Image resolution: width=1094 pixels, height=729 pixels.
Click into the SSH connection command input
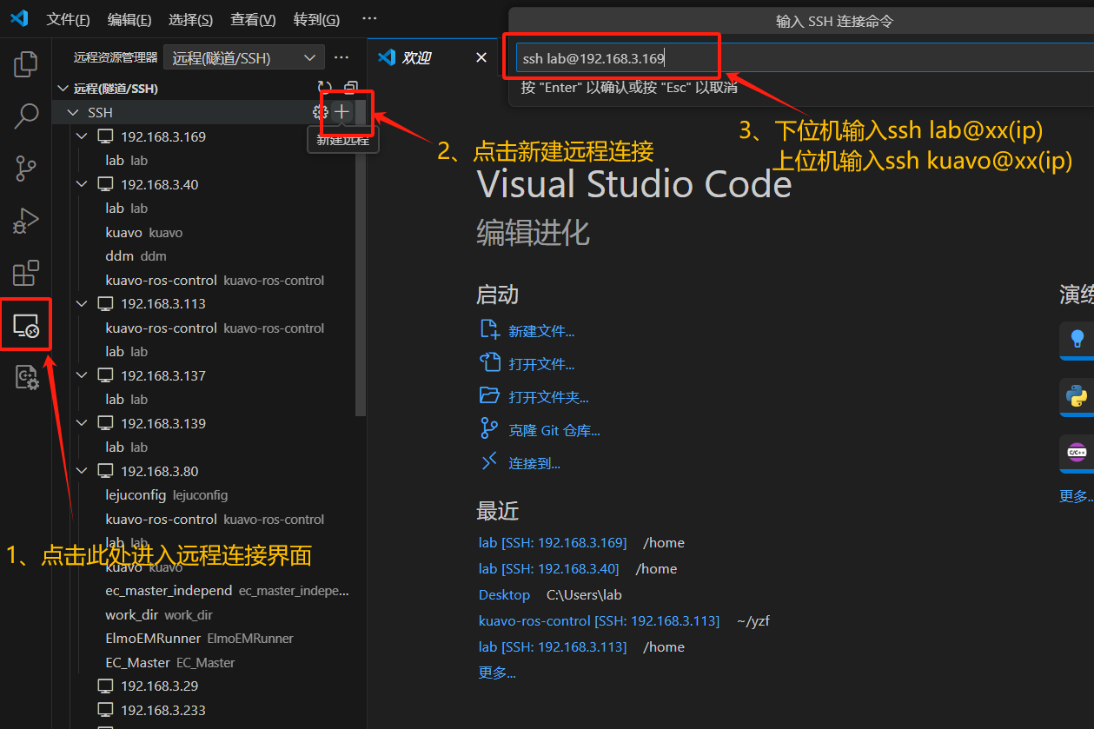point(782,59)
